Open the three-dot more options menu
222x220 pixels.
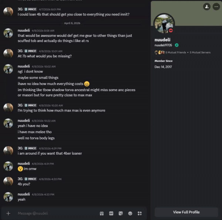[x=216, y=7]
